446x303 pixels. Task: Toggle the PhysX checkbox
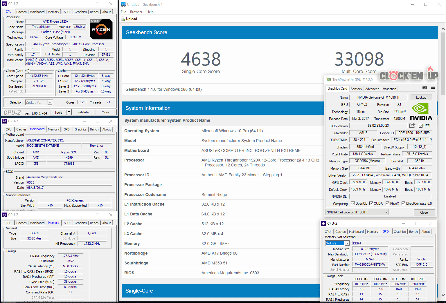(387, 204)
